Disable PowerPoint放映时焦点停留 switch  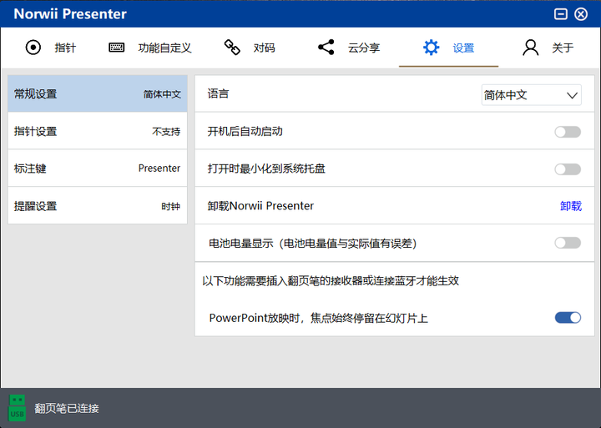pos(568,318)
